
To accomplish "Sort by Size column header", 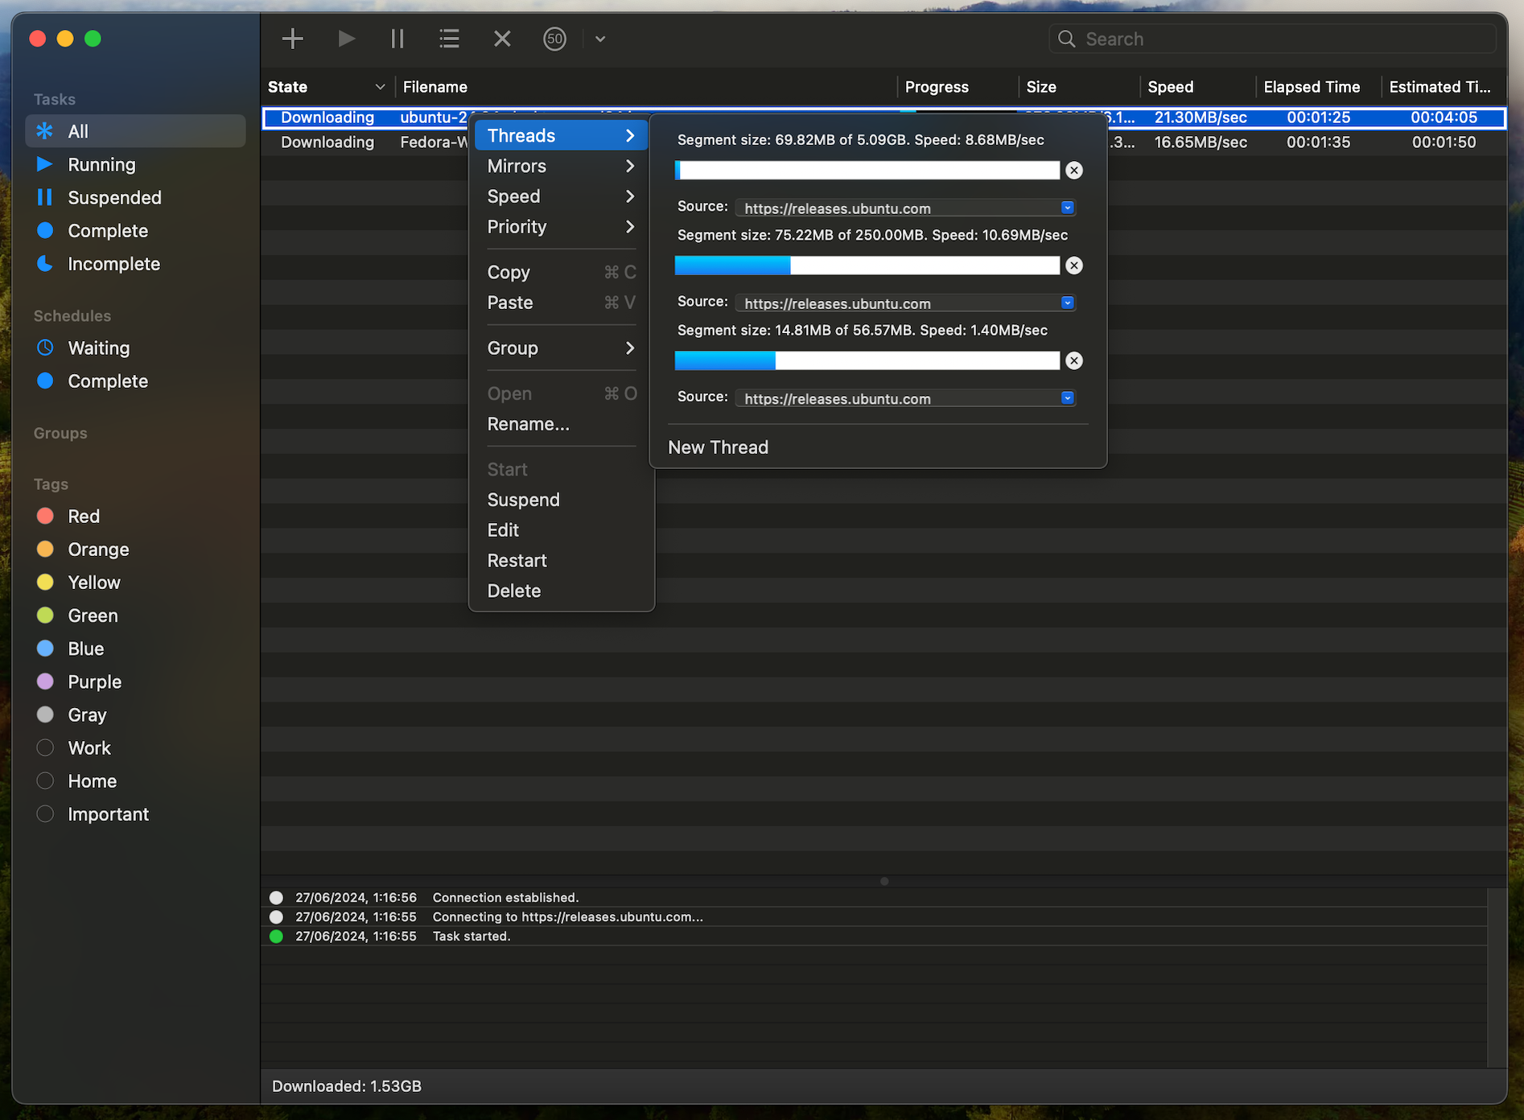I will 1079,87.
